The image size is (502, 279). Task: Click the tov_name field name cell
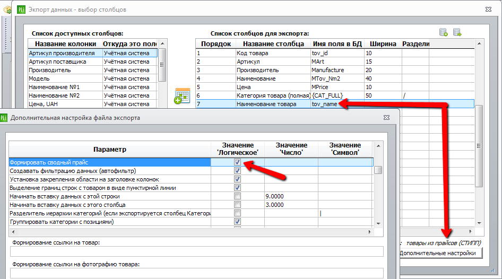coord(337,104)
